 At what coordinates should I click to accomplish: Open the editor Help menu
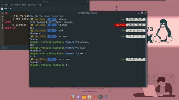point(39,5)
